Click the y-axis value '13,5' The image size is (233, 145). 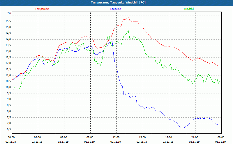(8, 45)
